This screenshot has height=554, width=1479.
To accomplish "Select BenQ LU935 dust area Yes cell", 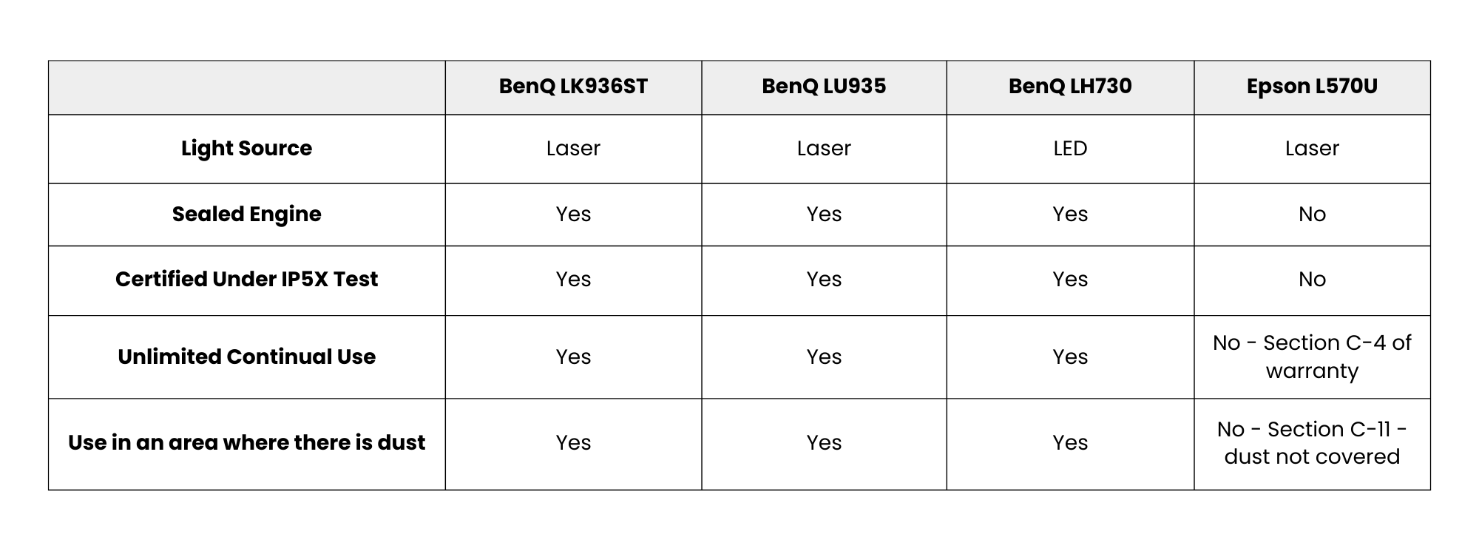I will [824, 443].
